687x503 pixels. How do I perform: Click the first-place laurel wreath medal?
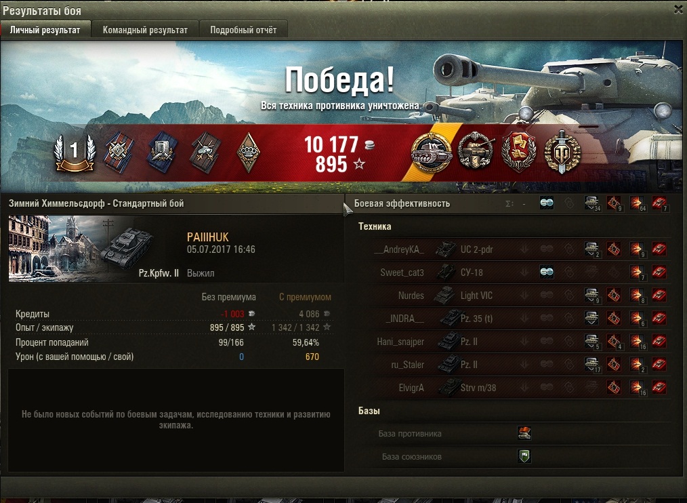[x=75, y=153]
